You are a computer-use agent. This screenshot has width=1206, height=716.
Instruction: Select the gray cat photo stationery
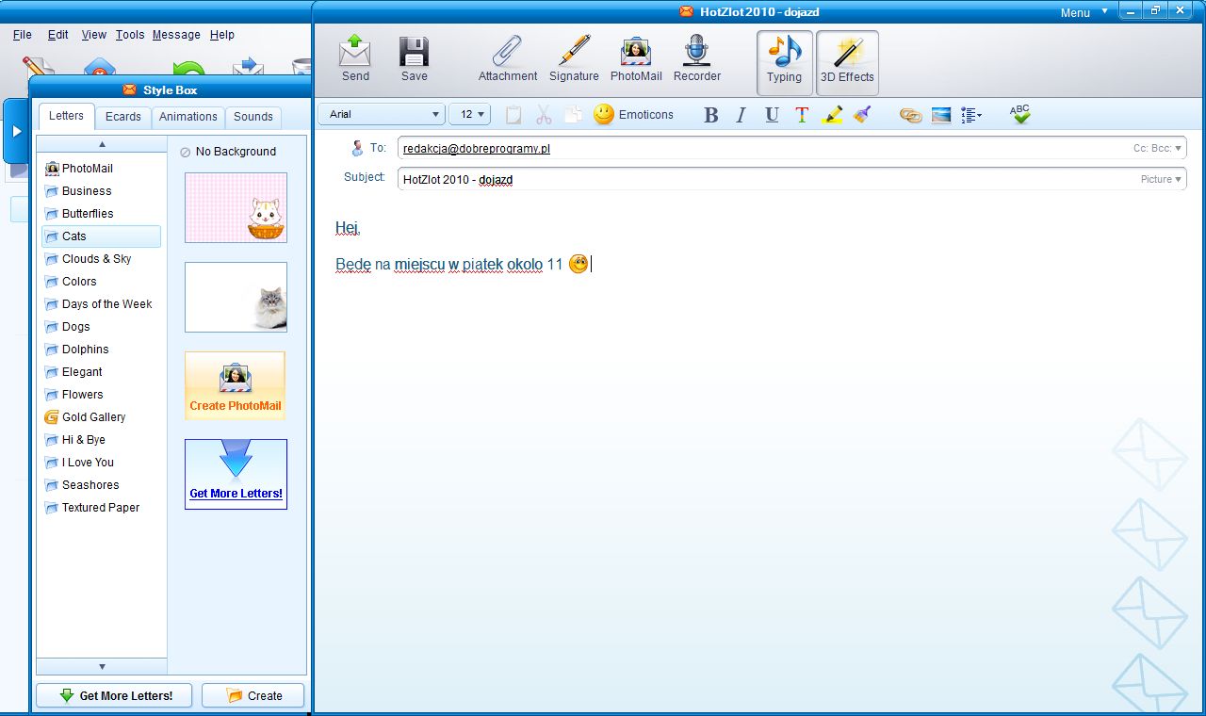tap(236, 298)
